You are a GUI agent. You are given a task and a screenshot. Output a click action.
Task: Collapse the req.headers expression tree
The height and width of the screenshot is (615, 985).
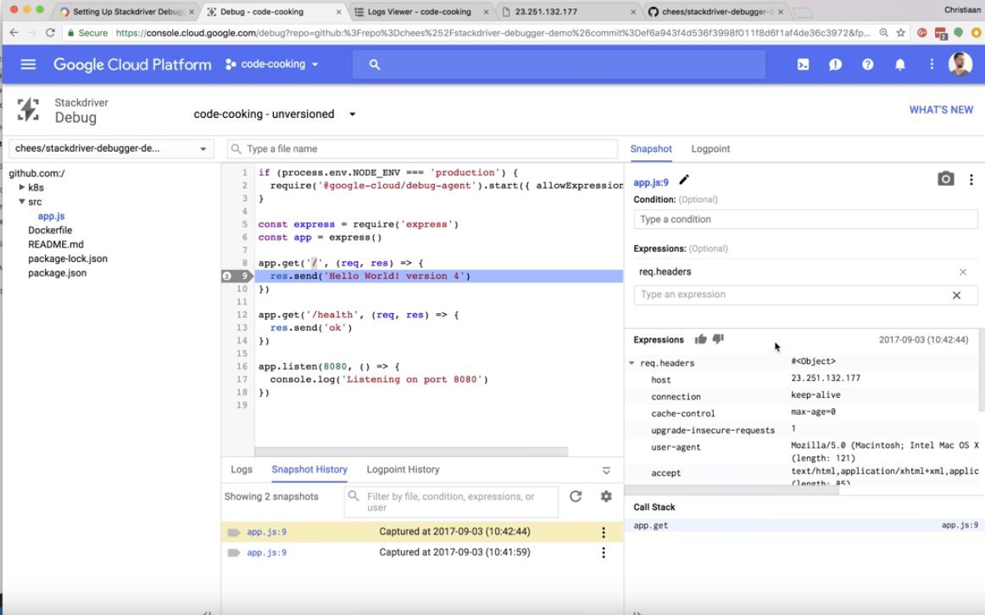coord(632,363)
